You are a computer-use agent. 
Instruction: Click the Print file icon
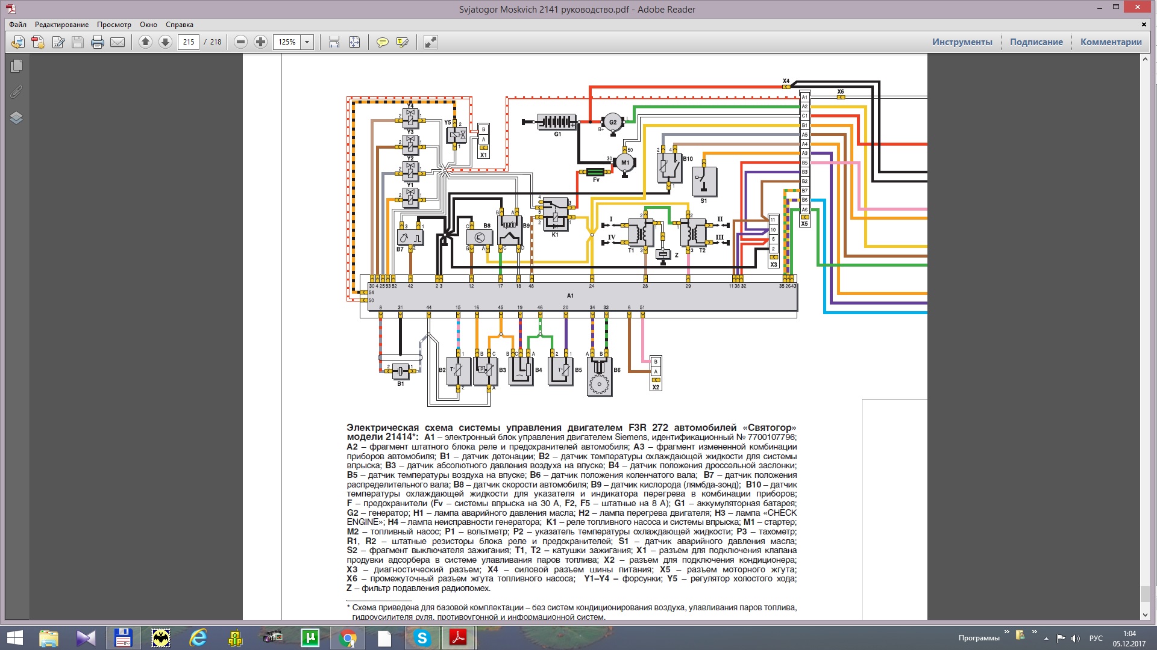tap(98, 42)
